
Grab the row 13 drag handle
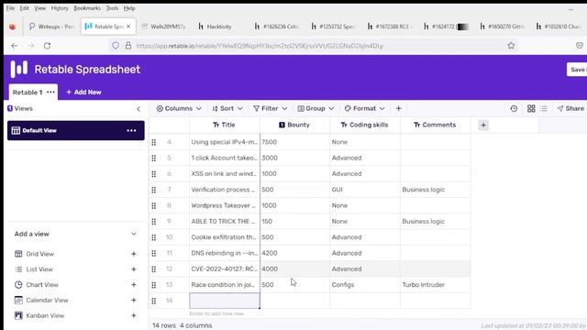click(x=154, y=285)
